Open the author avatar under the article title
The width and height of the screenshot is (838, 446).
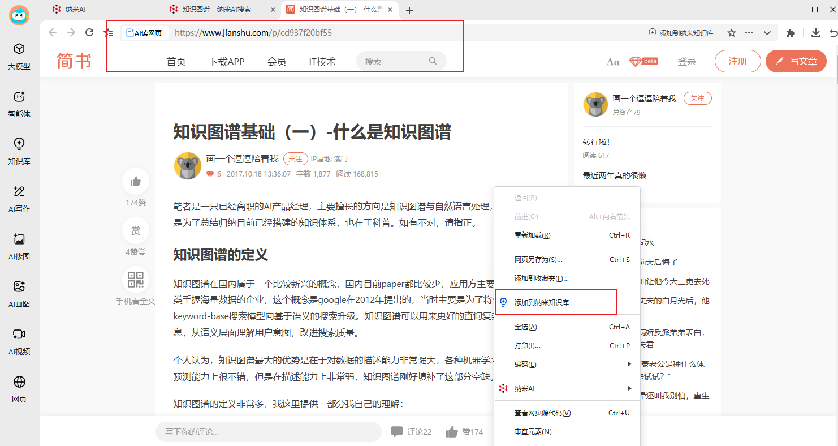point(187,166)
